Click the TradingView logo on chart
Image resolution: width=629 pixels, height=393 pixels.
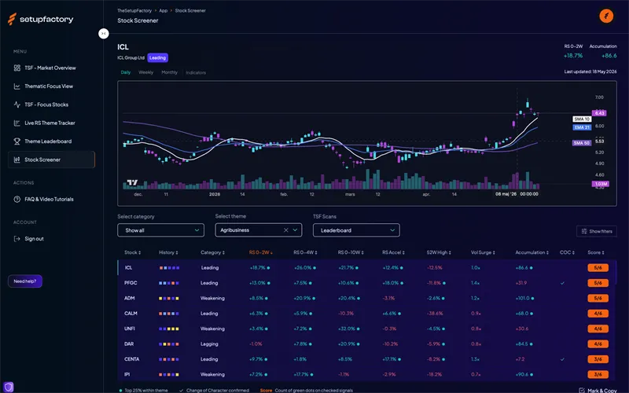(132, 182)
